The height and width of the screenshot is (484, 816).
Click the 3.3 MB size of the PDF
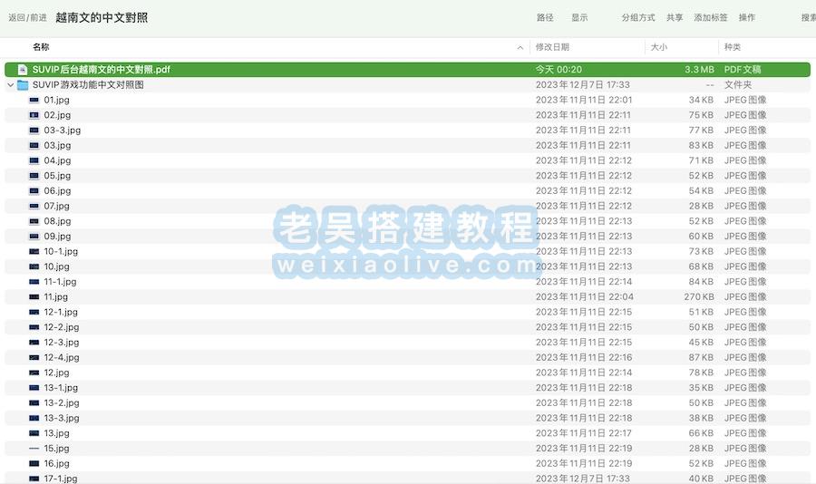(x=699, y=69)
